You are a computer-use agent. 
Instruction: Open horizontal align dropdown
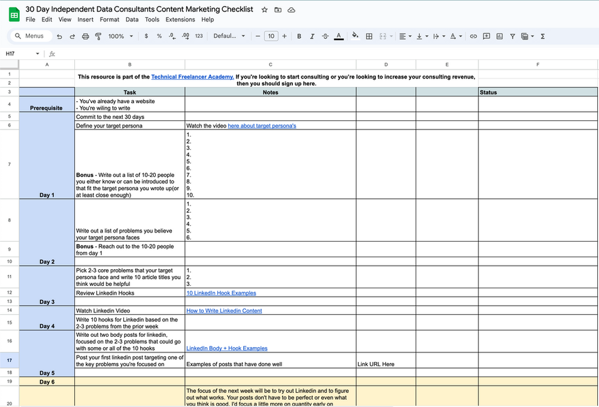[x=405, y=37]
